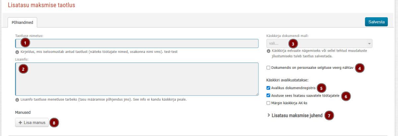Open the Käskkirja dokumendi mall dropdown
Screen dimensions: 398x136
(x=319, y=44)
